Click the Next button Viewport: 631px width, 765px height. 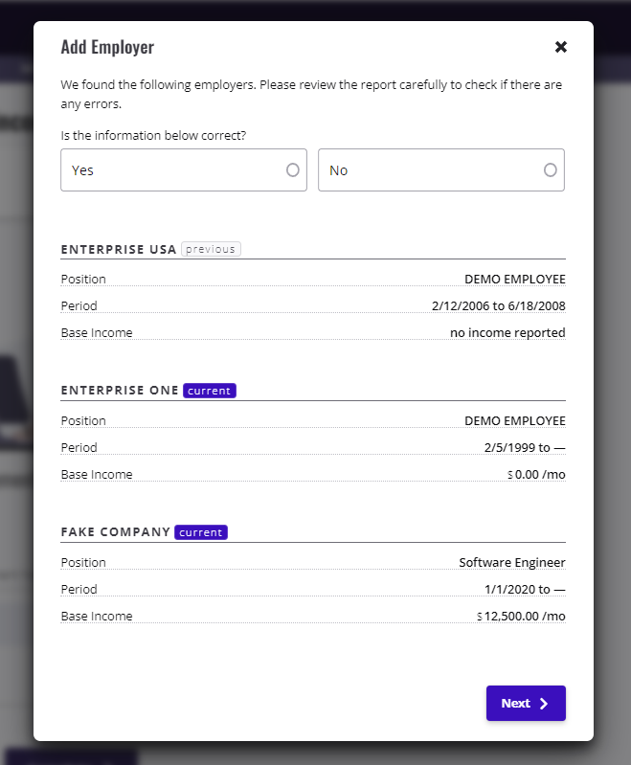coord(526,703)
